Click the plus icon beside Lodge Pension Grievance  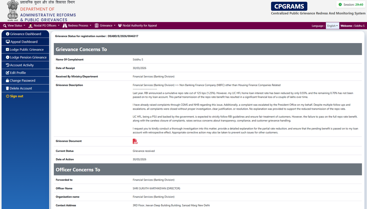8,57
